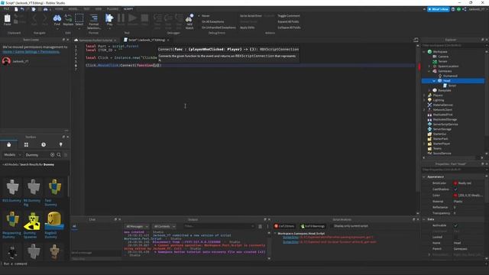Viewport: 489px width, 275px height.
Task: Open the Replace tool in ribbon
Action: (x=68, y=20)
